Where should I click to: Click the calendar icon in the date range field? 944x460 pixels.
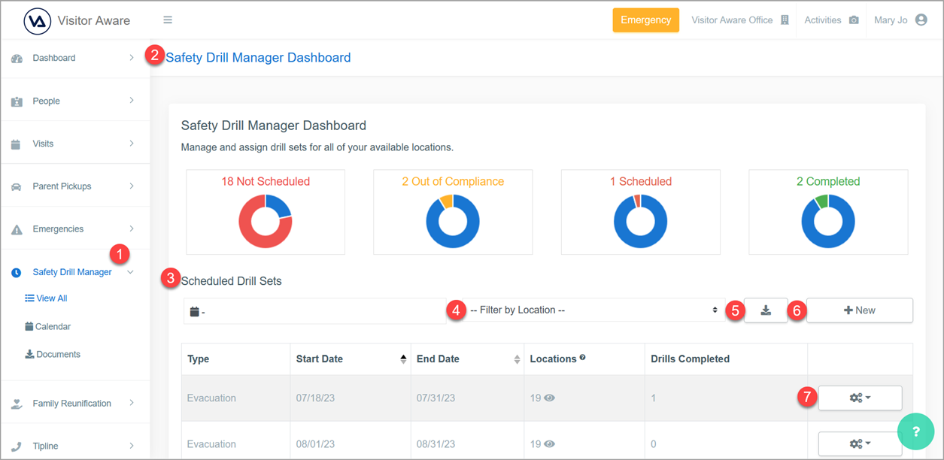pos(194,311)
